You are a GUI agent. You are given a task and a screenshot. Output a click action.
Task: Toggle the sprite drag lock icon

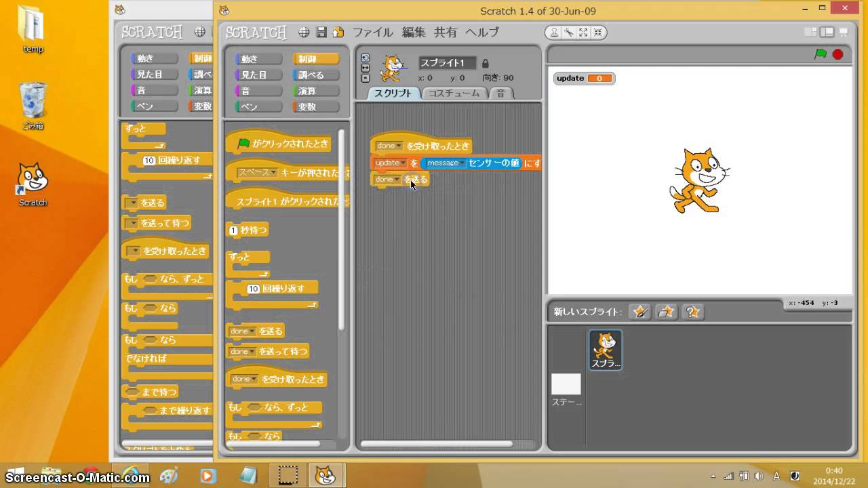(x=485, y=63)
